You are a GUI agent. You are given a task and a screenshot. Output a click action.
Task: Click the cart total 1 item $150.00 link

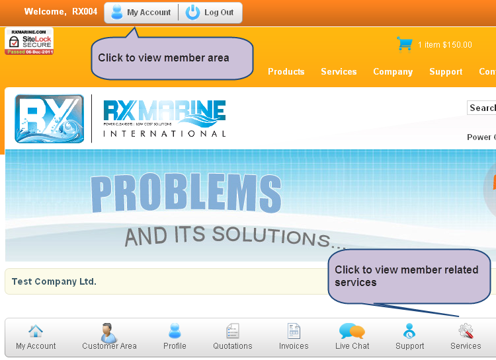444,45
